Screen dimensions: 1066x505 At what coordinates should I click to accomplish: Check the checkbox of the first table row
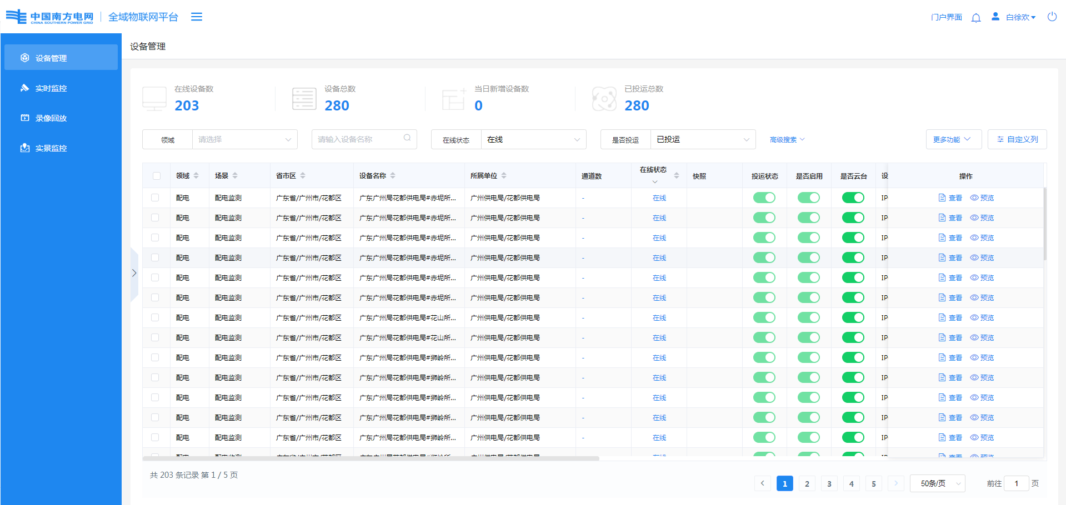tap(155, 198)
